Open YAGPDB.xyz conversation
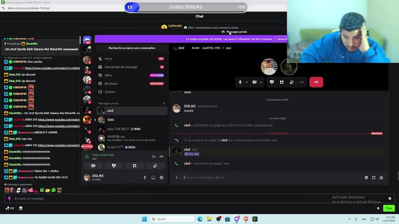The height and width of the screenshot is (224, 399). [132, 138]
